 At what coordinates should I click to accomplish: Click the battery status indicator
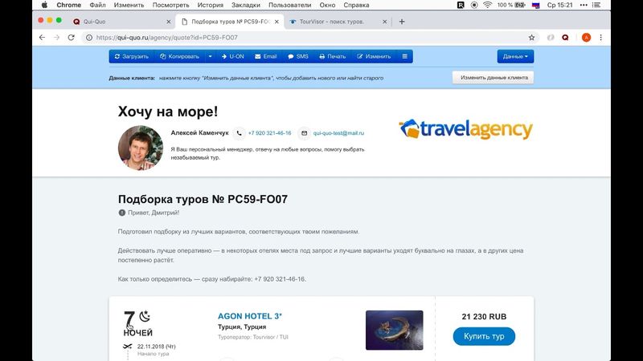click(511, 5)
